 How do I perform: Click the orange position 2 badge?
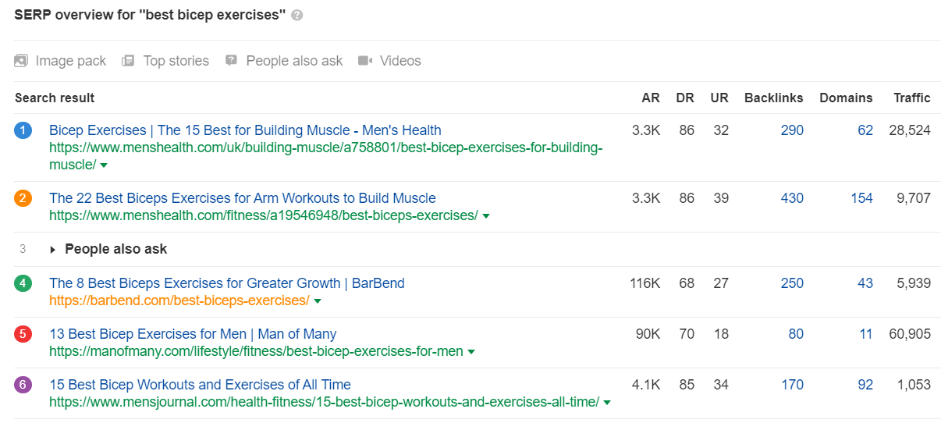[23, 198]
